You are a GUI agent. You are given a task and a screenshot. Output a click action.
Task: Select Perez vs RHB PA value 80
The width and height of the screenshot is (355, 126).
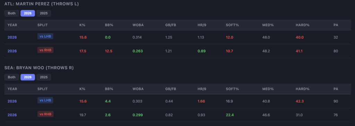click(336, 51)
